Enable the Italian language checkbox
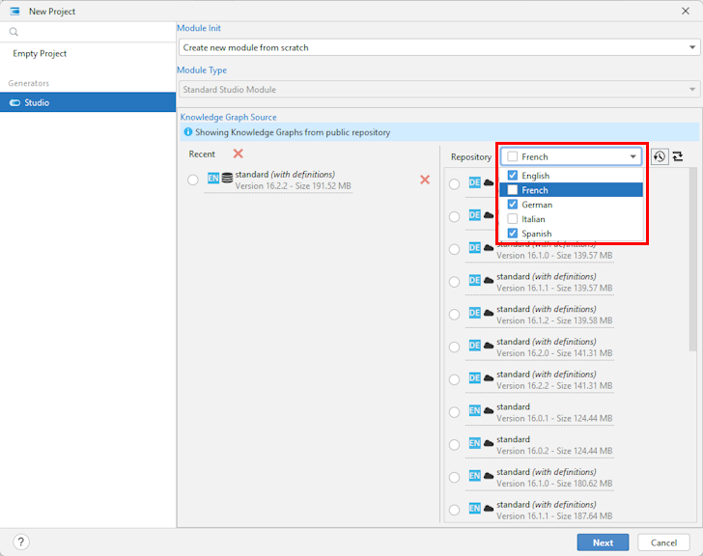This screenshot has width=703, height=556. 513,219
